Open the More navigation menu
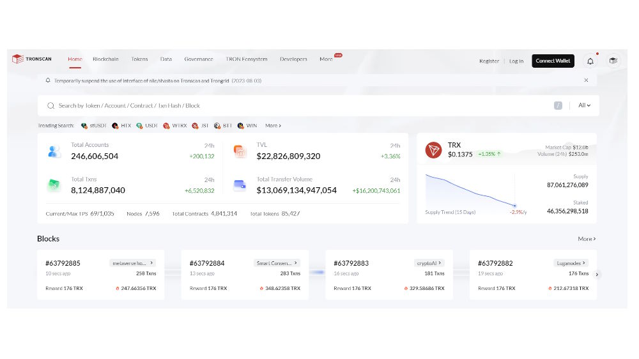Image resolution: width=639 pixels, height=359 pixels. [326, 59]
